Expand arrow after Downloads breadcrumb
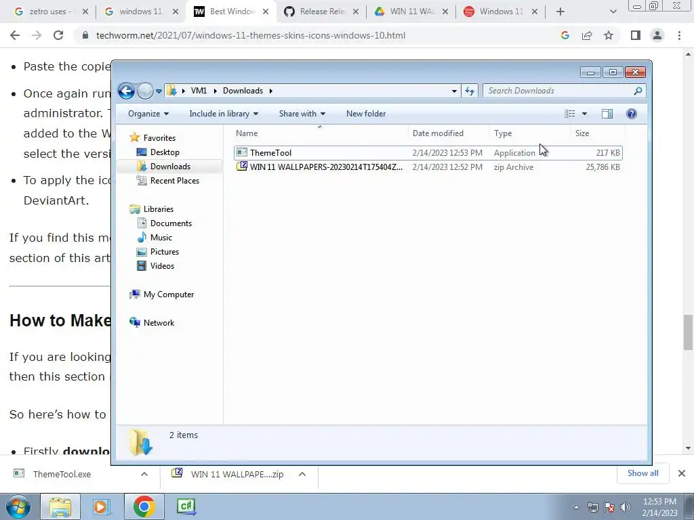Viewport: 694px width, 520px height. pyautogui.click(x=271, y=91)
